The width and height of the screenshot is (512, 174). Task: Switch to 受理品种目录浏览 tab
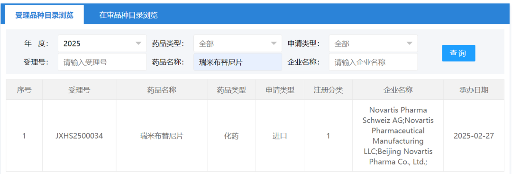(44, 15)
